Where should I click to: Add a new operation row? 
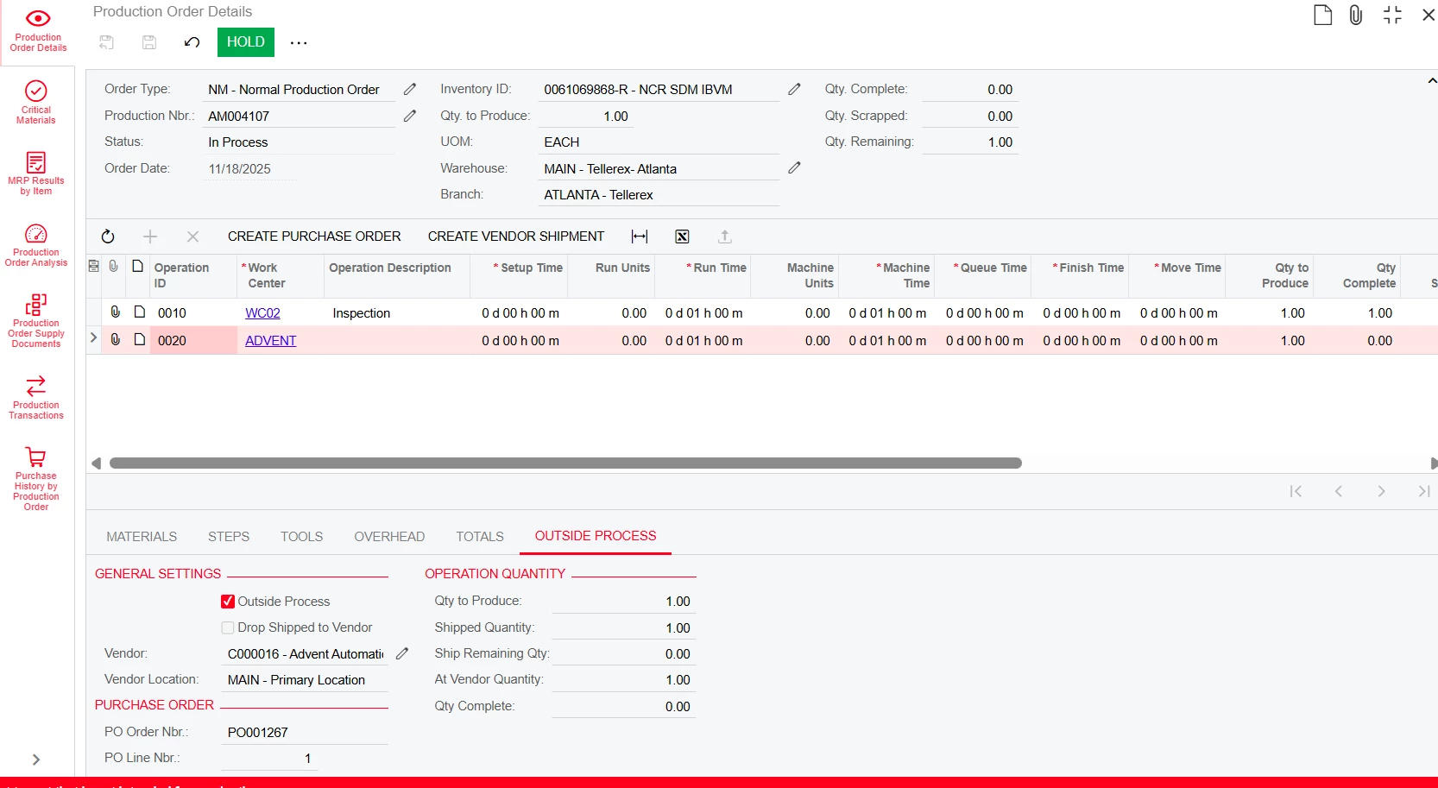coord(150,236)
